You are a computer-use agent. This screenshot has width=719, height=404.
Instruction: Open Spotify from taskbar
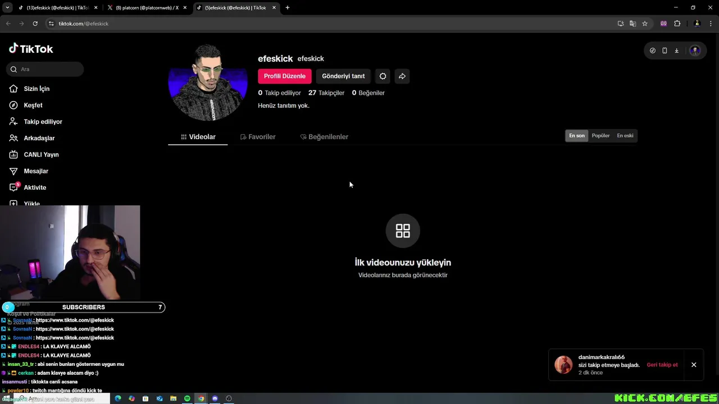[187, 398]
